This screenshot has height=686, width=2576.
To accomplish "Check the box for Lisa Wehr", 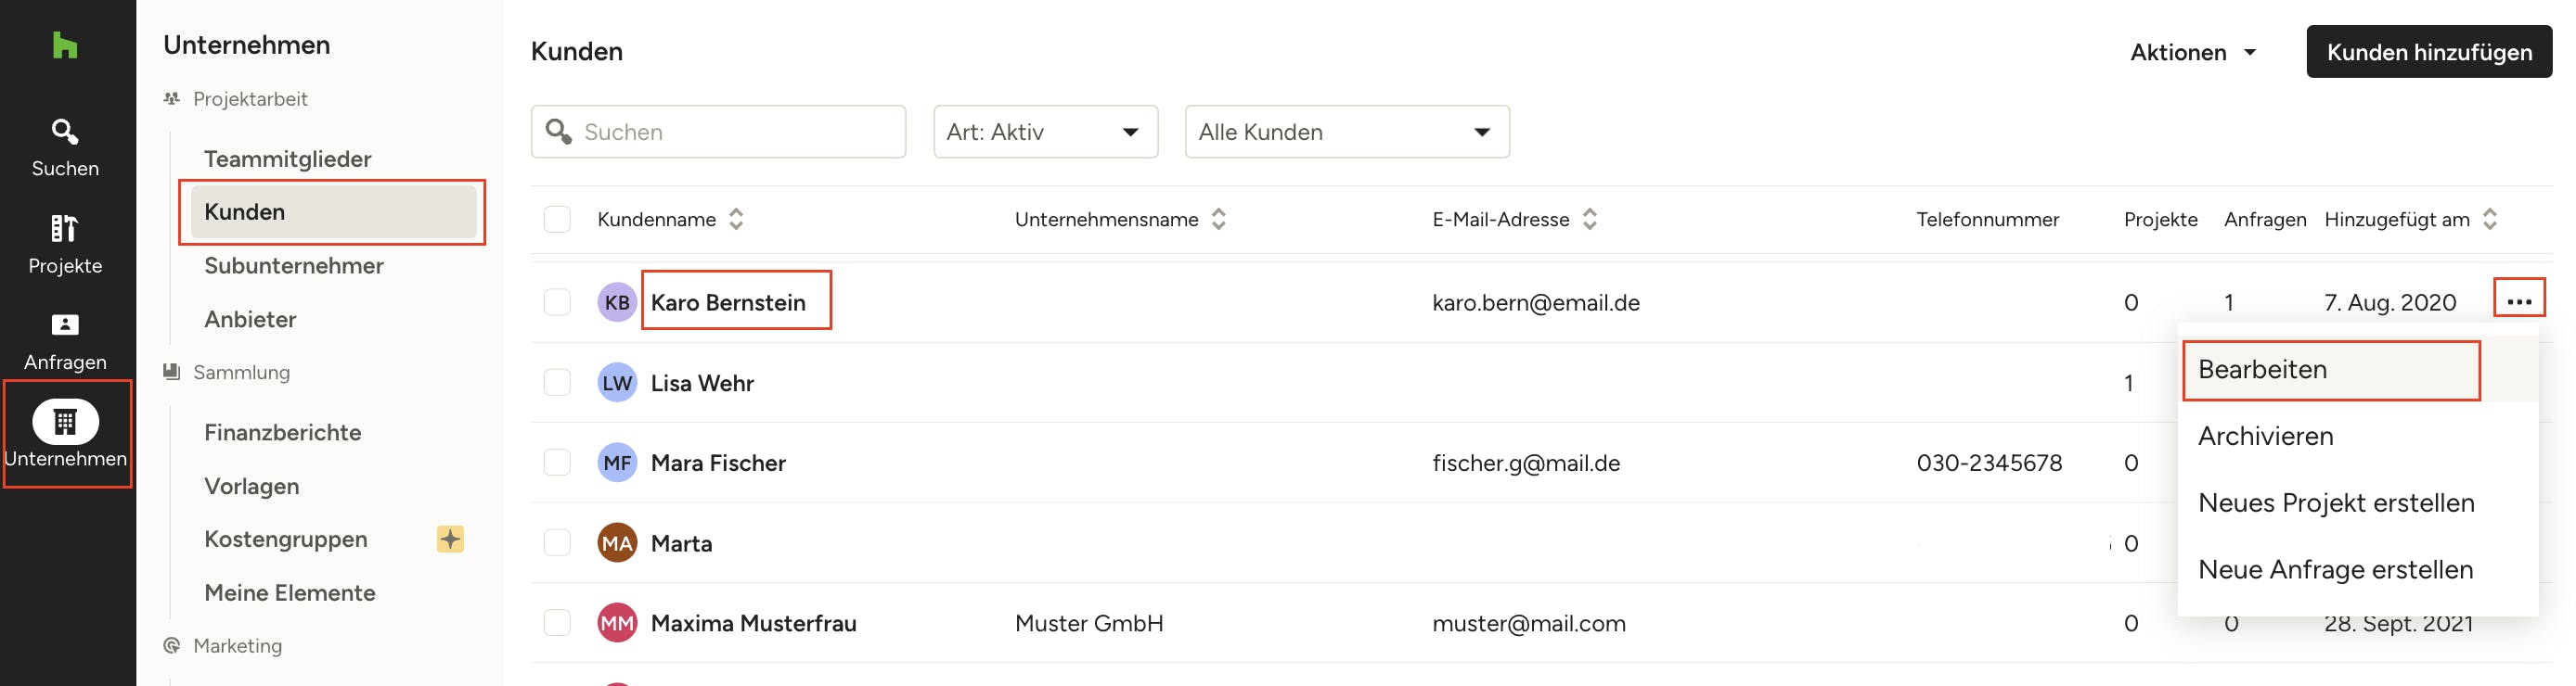I will pos(557,384).
